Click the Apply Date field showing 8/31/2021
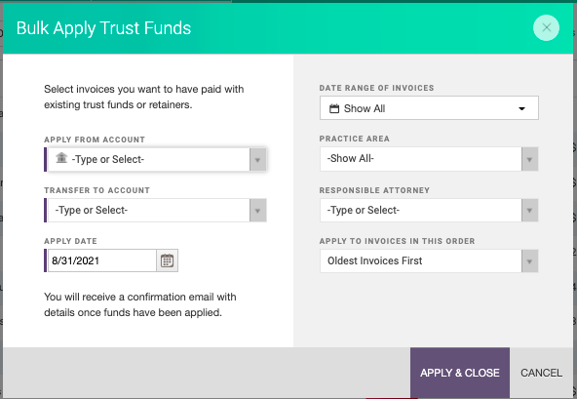This screenshot has height=399, width=577. tap(102, 260)
